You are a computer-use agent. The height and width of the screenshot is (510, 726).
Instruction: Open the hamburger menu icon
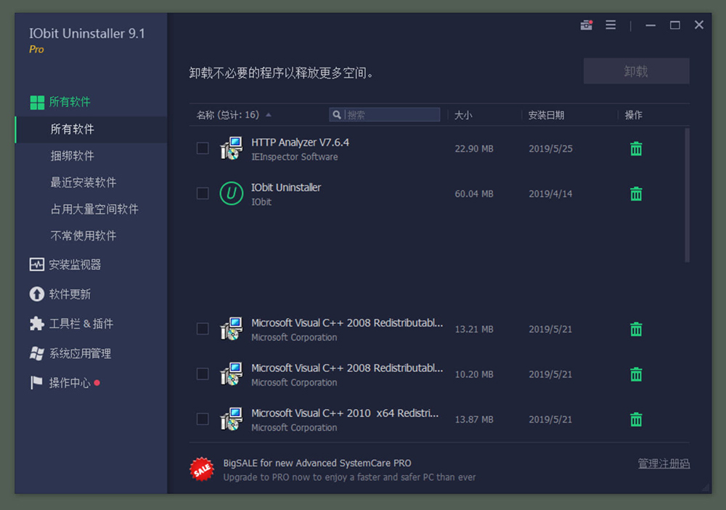(x=611, y=25)
